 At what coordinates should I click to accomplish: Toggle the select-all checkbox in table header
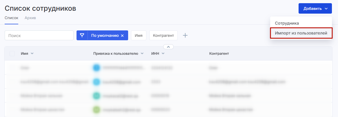(x=12, y=54)
